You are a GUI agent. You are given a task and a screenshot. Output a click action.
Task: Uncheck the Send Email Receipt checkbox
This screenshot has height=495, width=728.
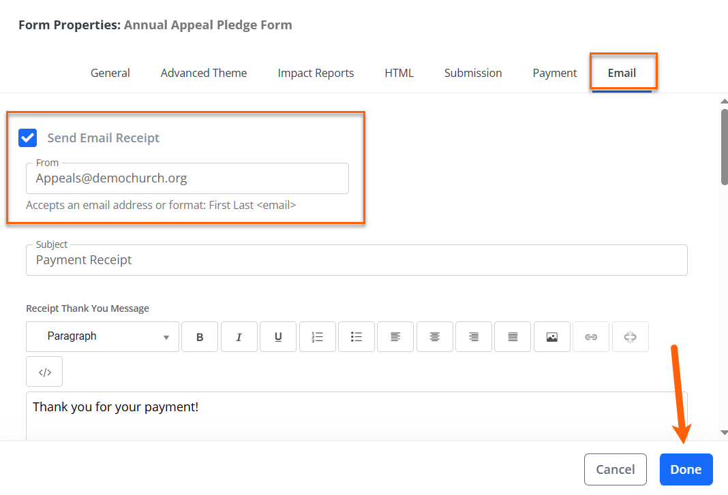click(x=28, y=138)
